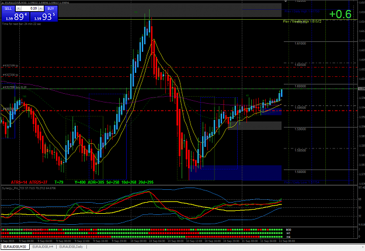Click the chart shift triangle marker at top
The image size is (365, 251).
[286, 1]
